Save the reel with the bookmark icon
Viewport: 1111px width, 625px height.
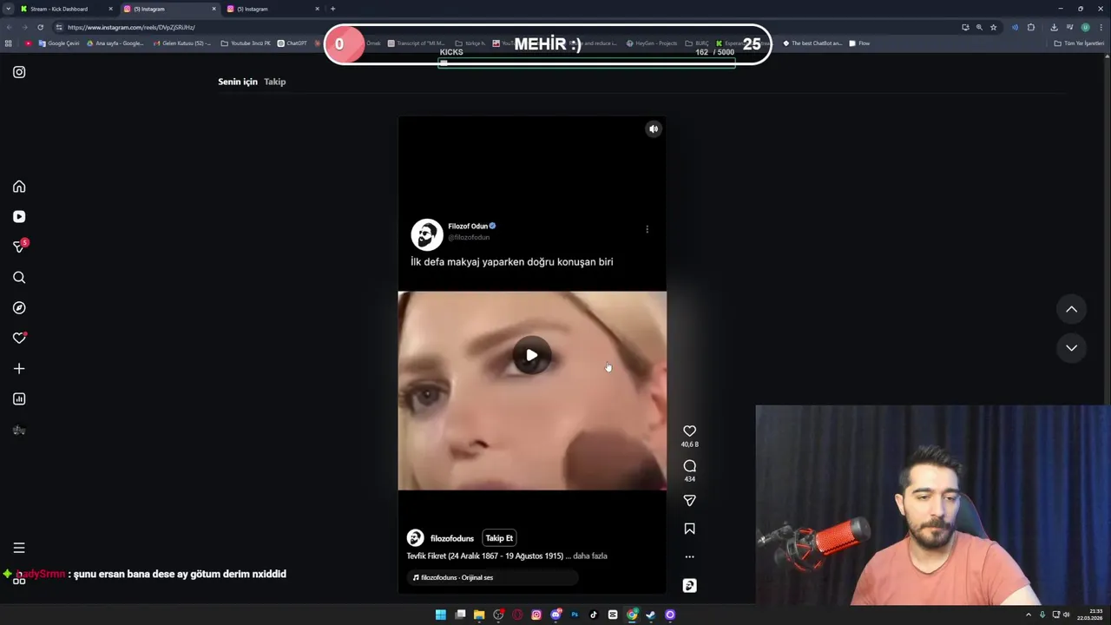[689, 529]
